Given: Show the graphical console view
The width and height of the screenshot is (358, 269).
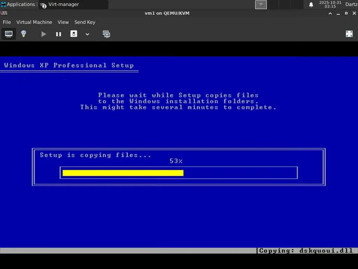Looking at the screenshot, I should point(9,34).
